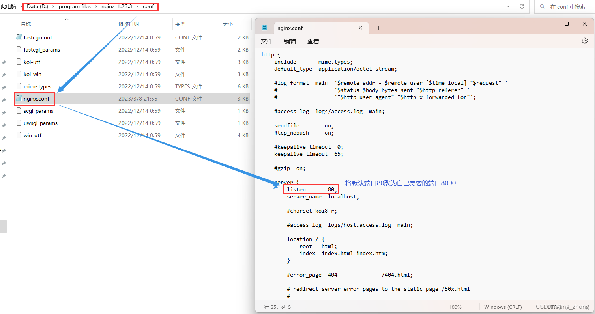Expand chevron after 此电脑 breadcrumb

click(21, 7)
